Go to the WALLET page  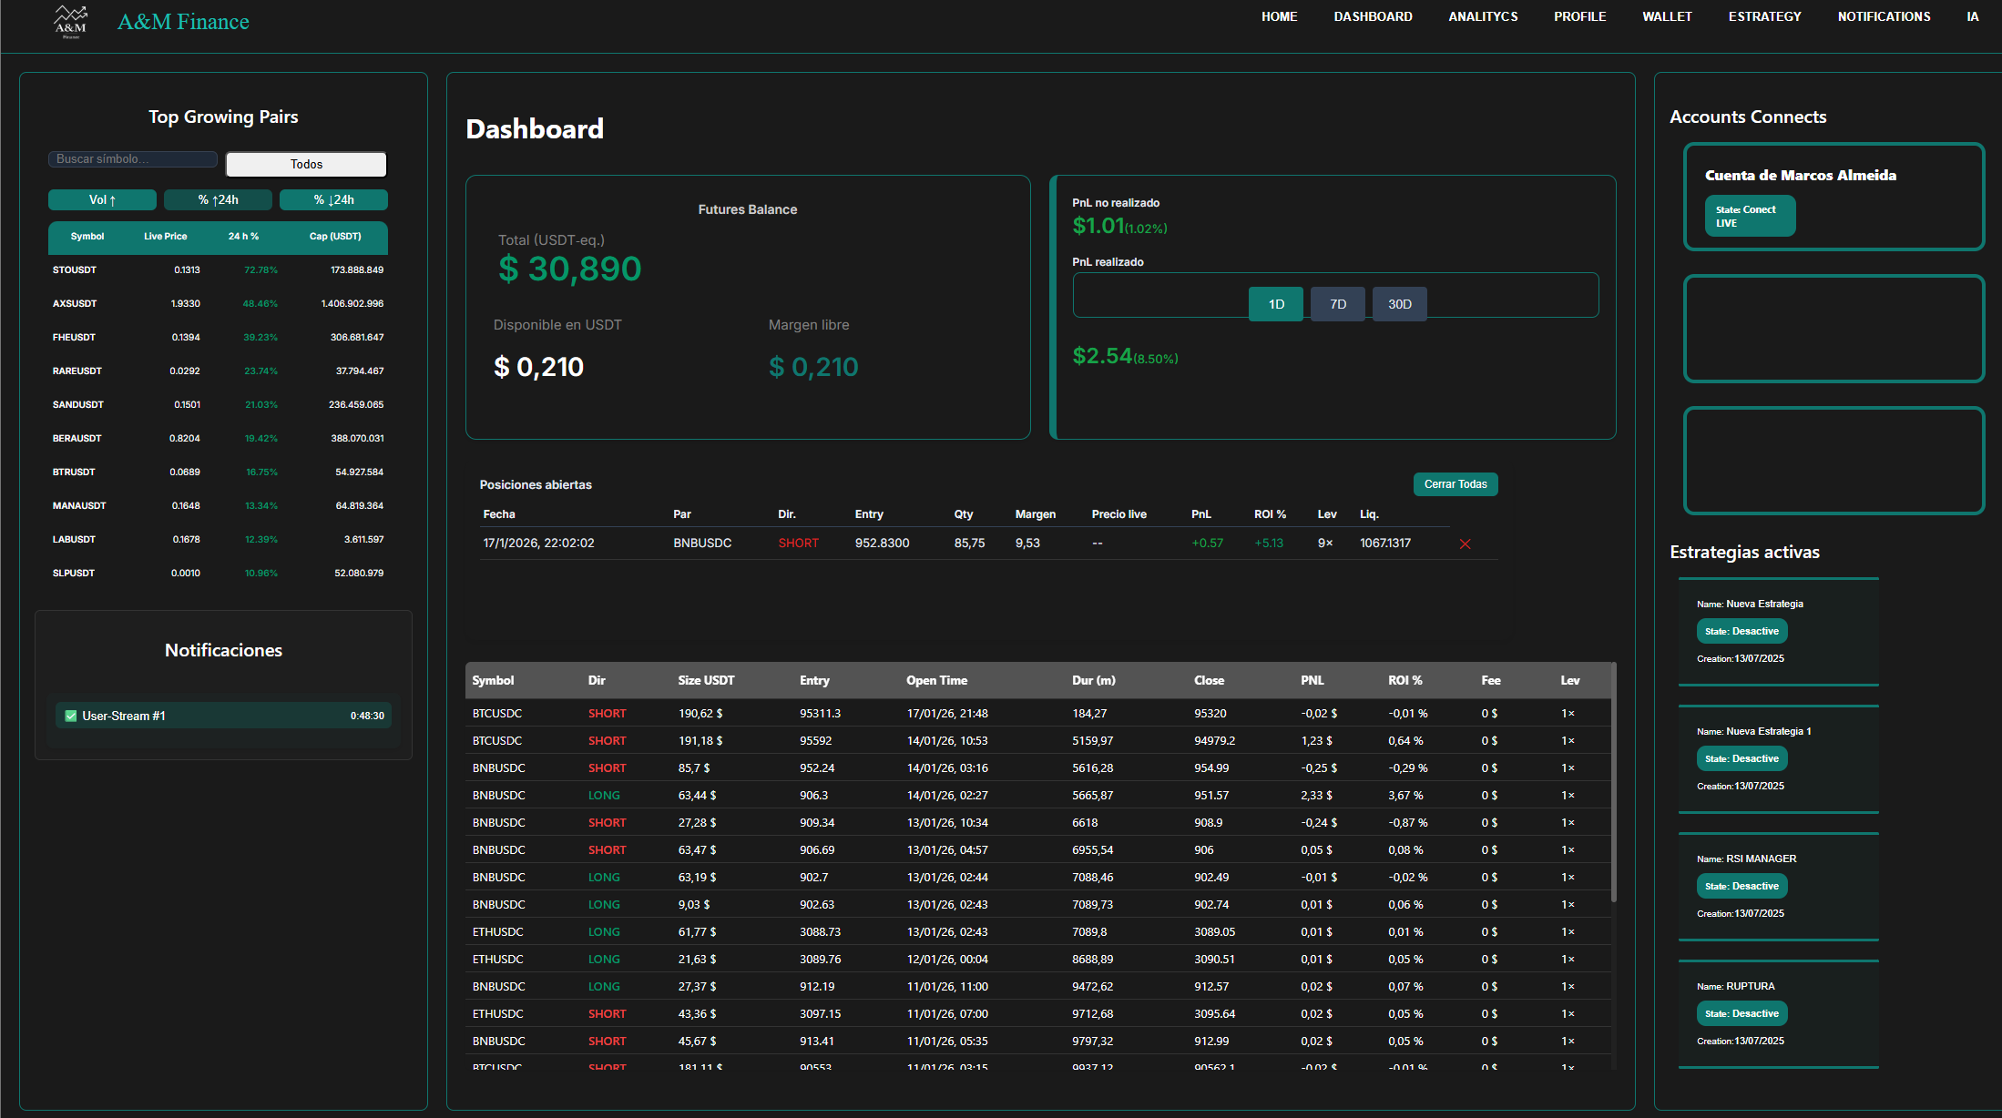(x=1667, y=16)
